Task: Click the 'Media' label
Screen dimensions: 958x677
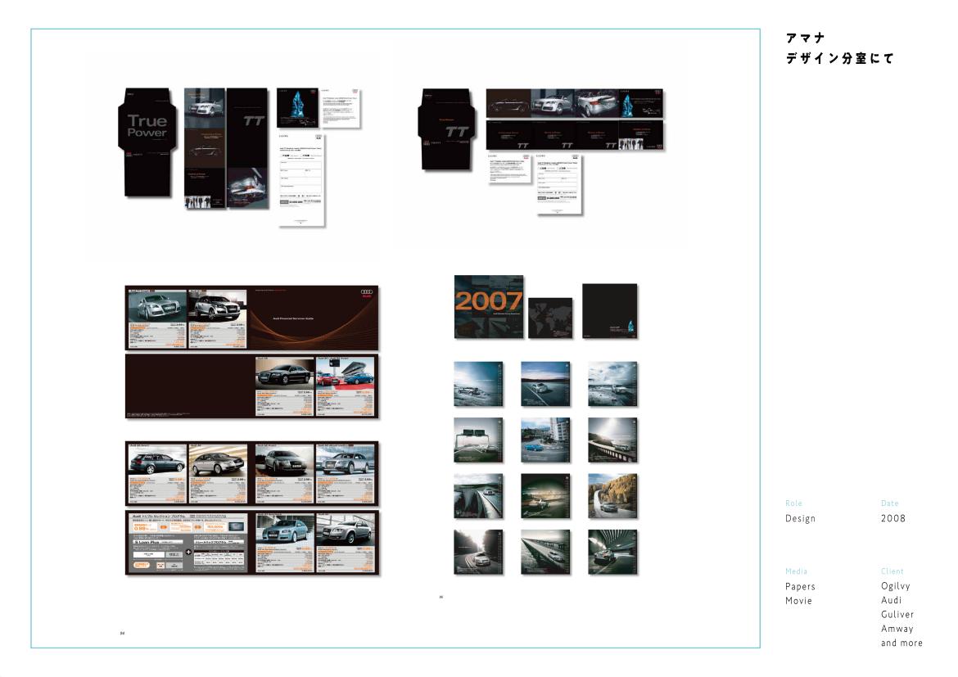Action: tap(796, 571)
